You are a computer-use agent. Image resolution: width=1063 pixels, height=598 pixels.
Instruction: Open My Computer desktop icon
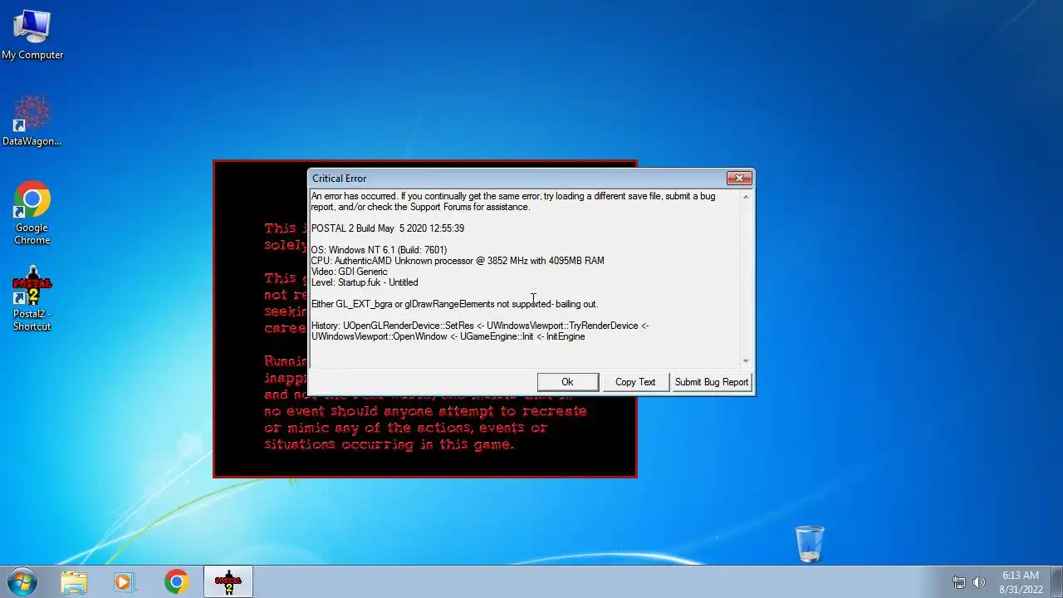coord(32,35)
